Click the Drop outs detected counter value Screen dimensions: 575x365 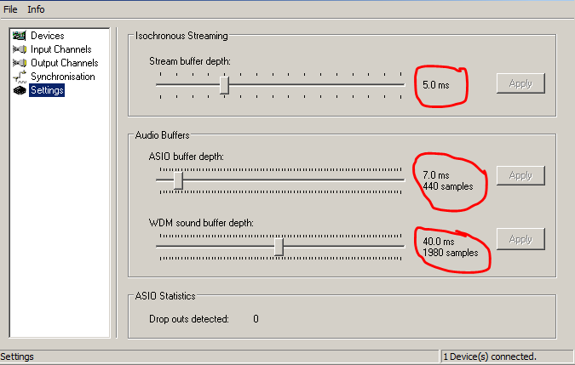pyautogui.click(x=256, y=319)
